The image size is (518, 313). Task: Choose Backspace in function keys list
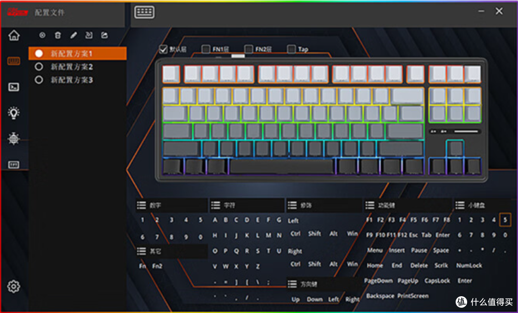[x=380, y=296]
